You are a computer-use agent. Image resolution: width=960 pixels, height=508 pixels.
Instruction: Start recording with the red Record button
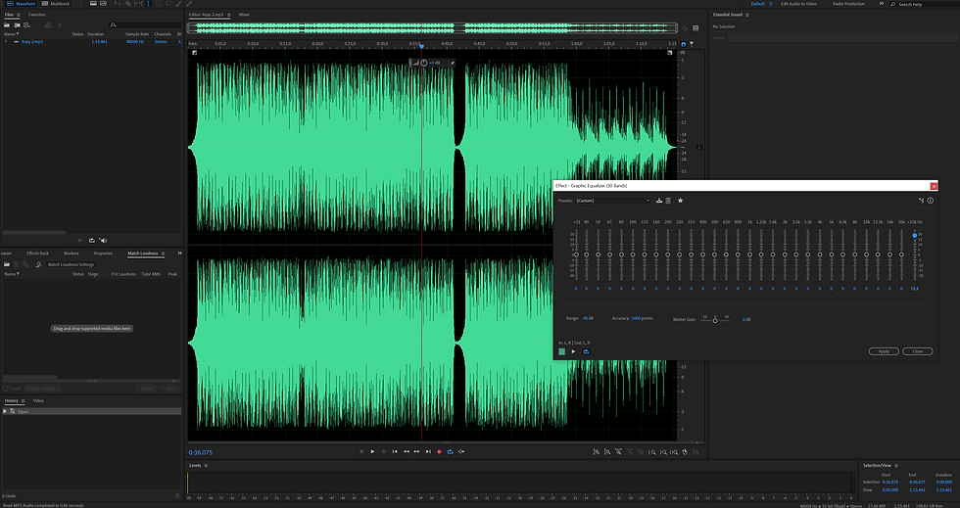coord(439,451)
